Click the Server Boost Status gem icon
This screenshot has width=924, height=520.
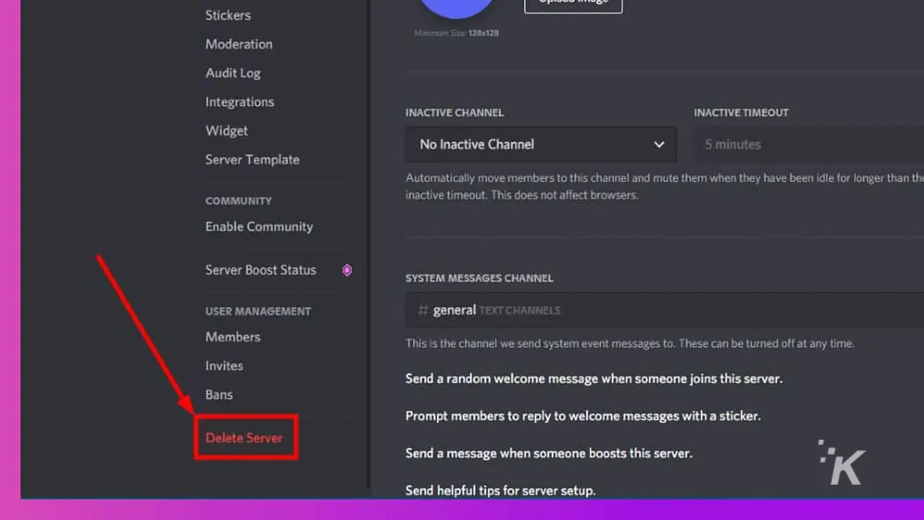346,270
